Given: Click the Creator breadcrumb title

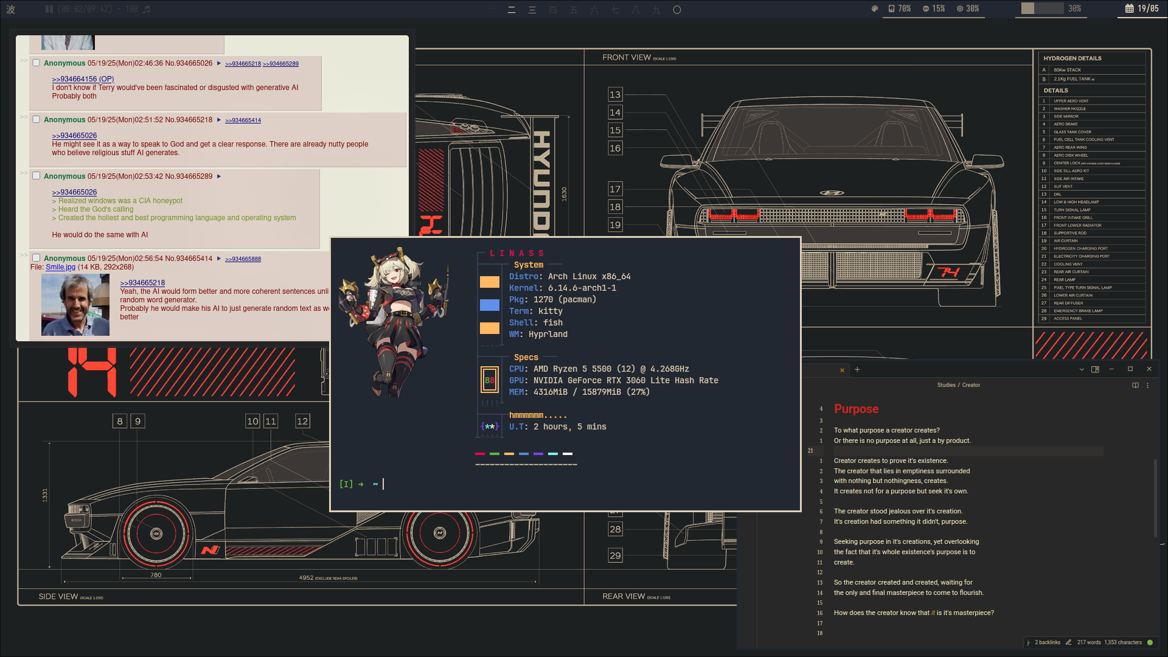Looking at the screenshot, I should 971,385.
